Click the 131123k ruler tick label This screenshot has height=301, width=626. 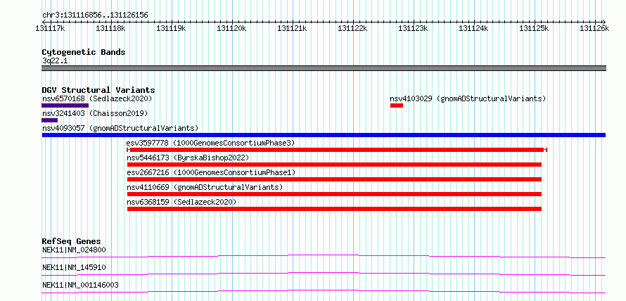point(413,28)
